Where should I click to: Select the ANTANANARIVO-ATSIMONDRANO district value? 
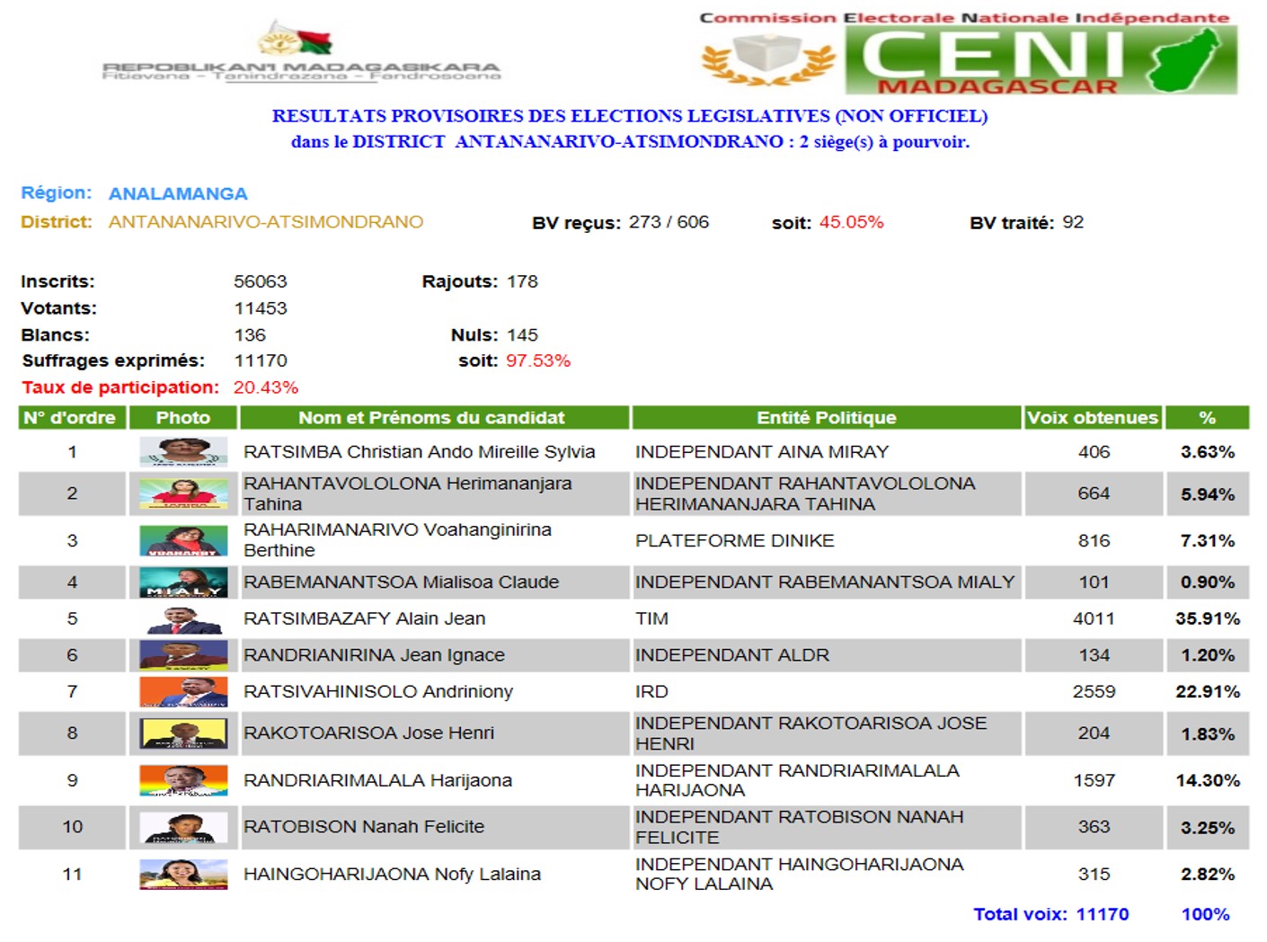(x=266, y=222)
